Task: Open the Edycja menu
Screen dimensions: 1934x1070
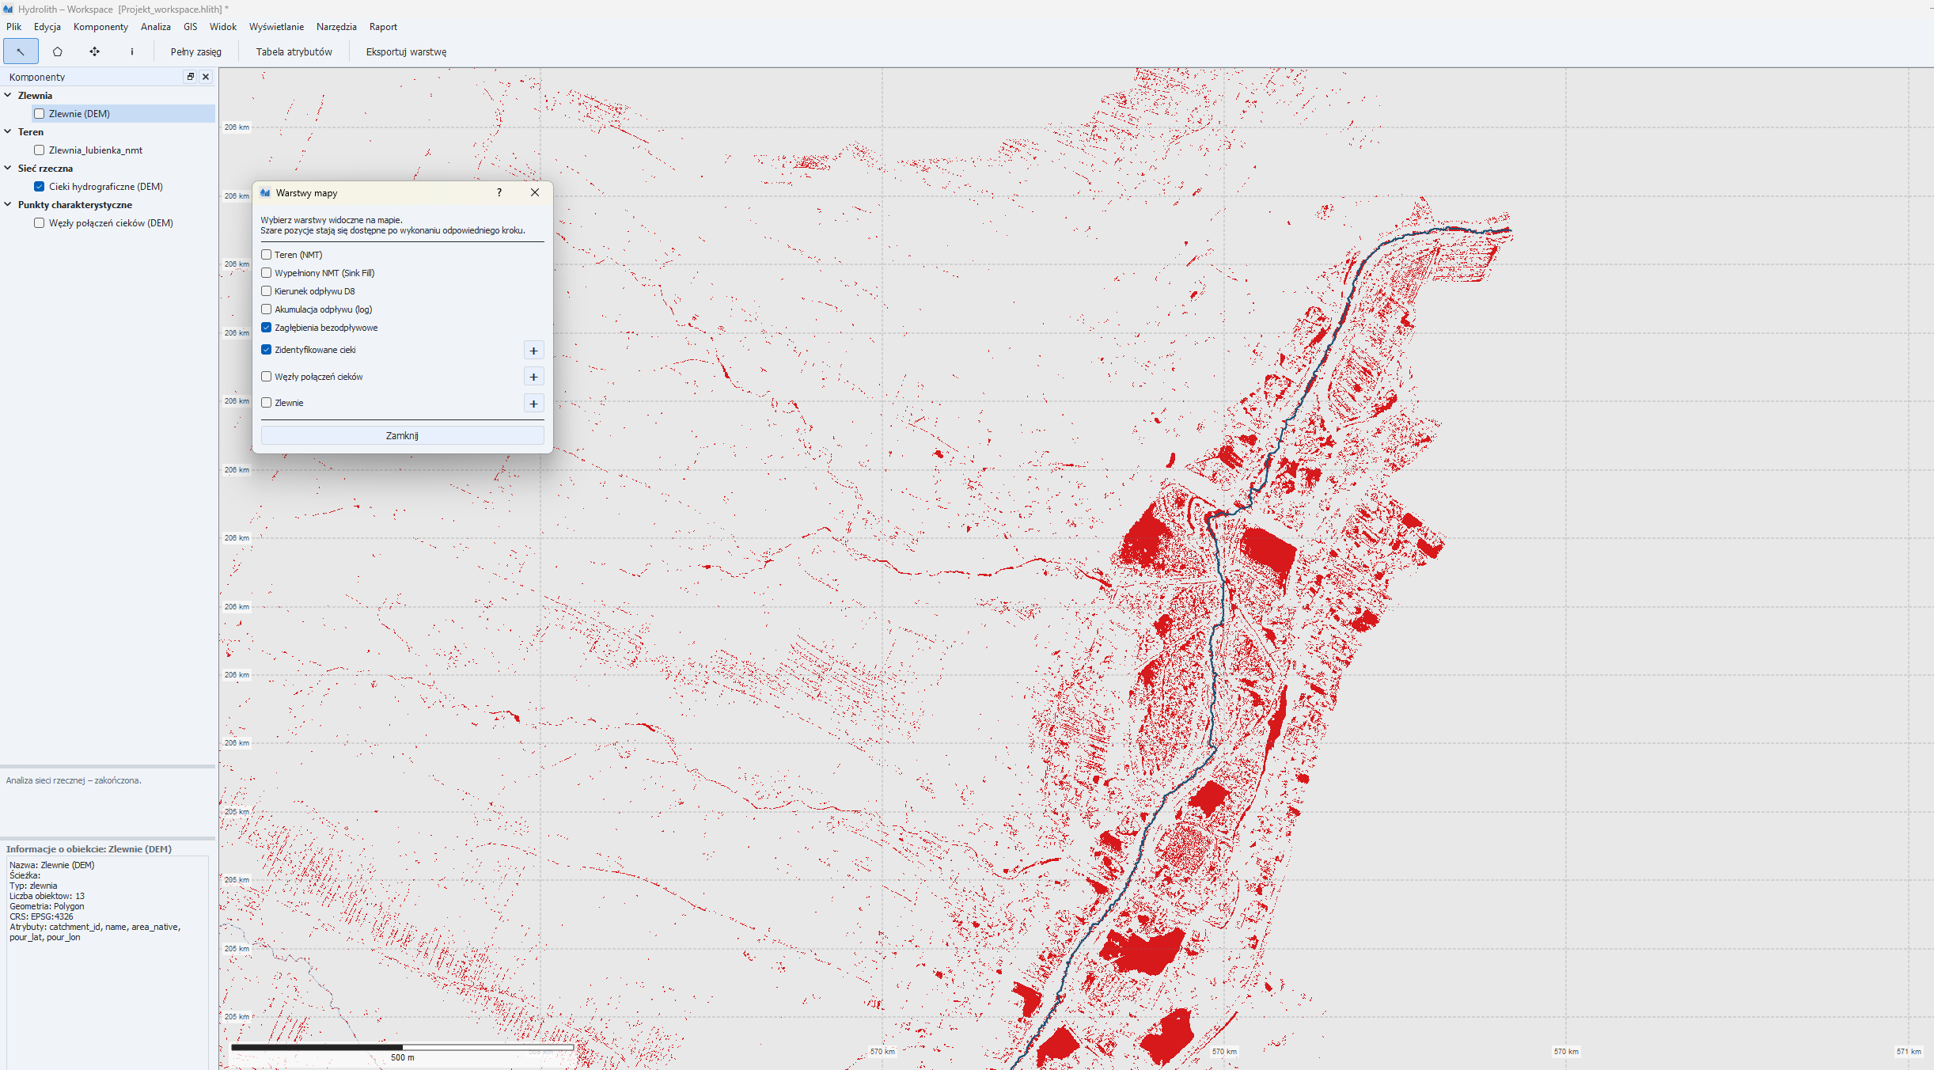Action: (x=47, y=26)
